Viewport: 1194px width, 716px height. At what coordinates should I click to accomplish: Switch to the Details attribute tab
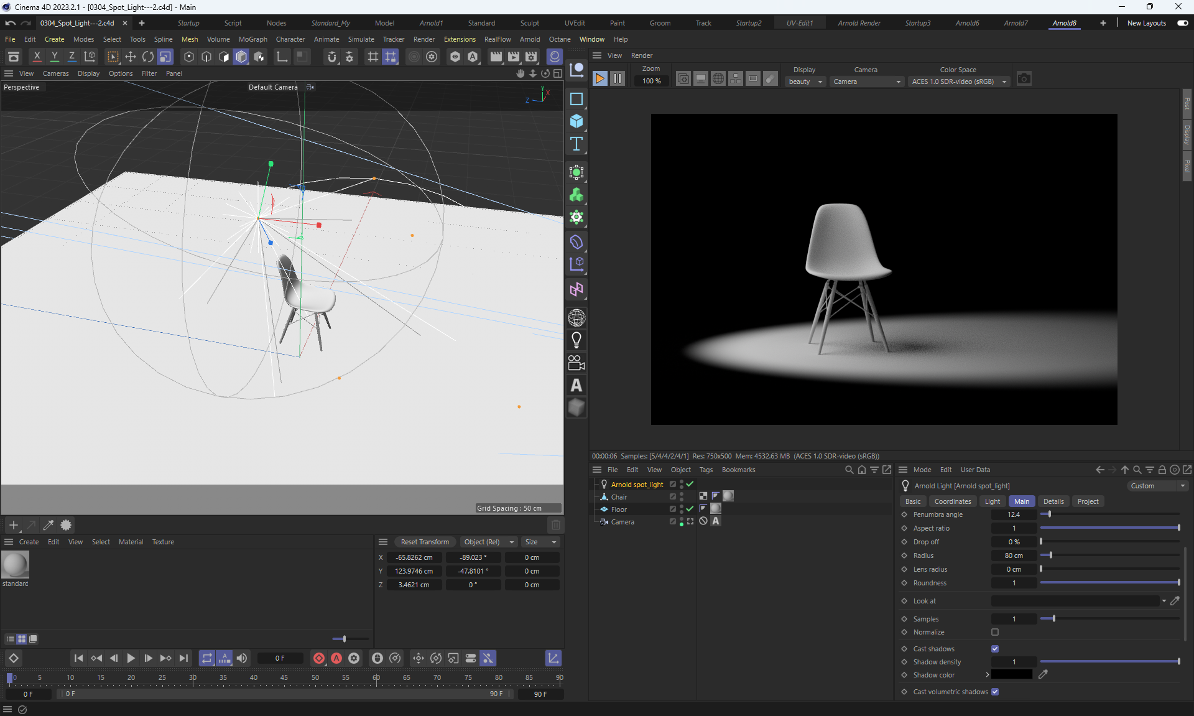pos(1053,501)
